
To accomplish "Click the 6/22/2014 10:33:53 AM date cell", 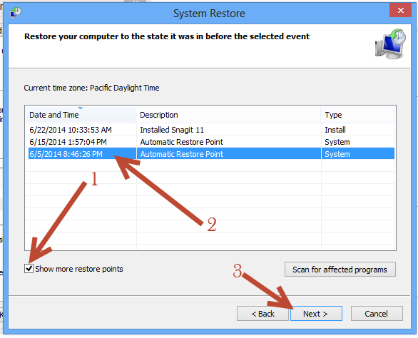I will point(71,130).
